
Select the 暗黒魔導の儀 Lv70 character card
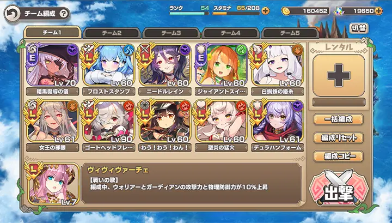pyautogui.click(x=52, y=65)
